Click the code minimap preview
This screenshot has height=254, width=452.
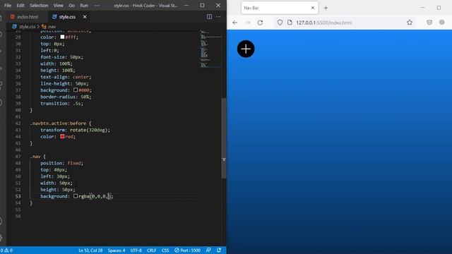click(x=210, y=49)
